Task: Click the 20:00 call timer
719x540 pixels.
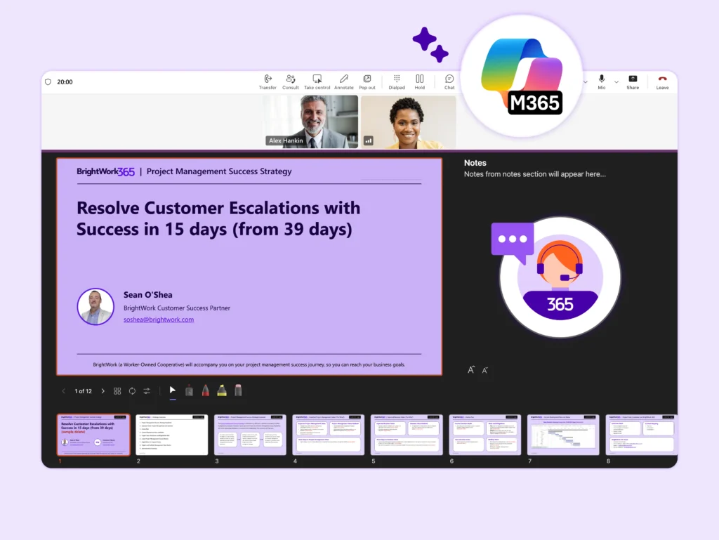Action: click(65, 81)
